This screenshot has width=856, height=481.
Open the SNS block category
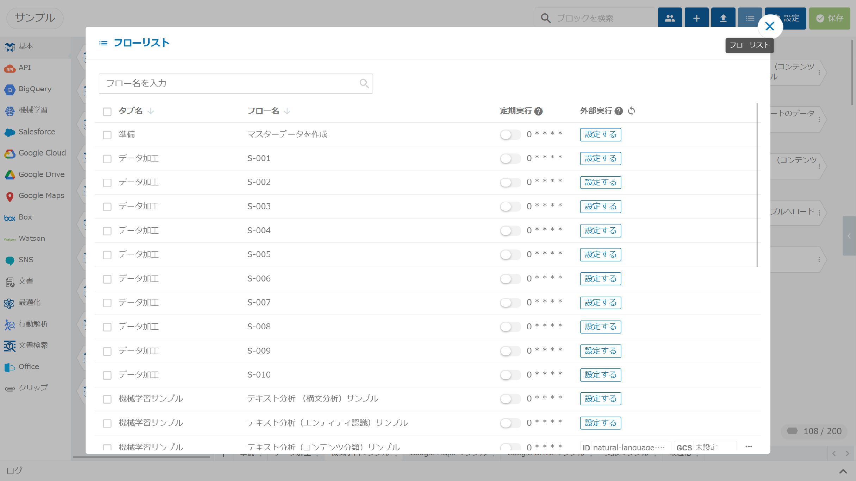[x=35, y=260]
